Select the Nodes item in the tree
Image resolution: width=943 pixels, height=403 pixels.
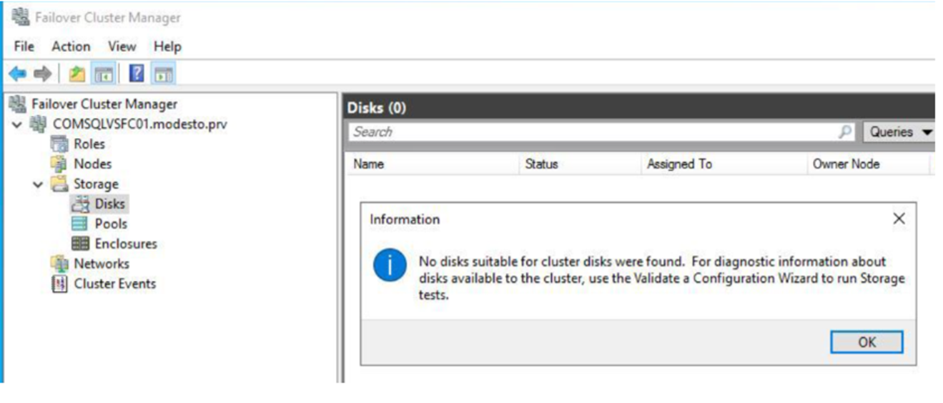point(92,164)
